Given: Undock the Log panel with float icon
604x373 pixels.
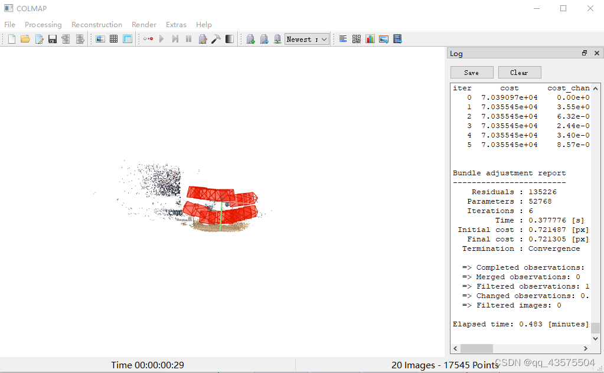Looking at the screenshot, I should 585,53.
